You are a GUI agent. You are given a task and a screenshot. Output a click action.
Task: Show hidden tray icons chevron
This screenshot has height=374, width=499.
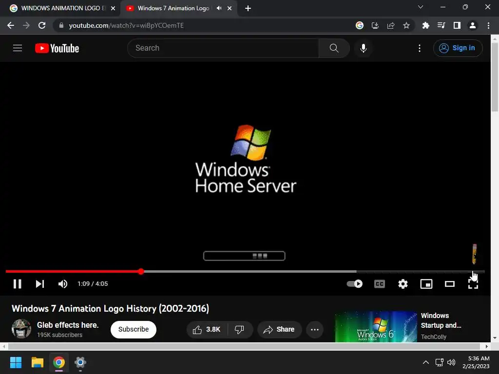(425, 362)
